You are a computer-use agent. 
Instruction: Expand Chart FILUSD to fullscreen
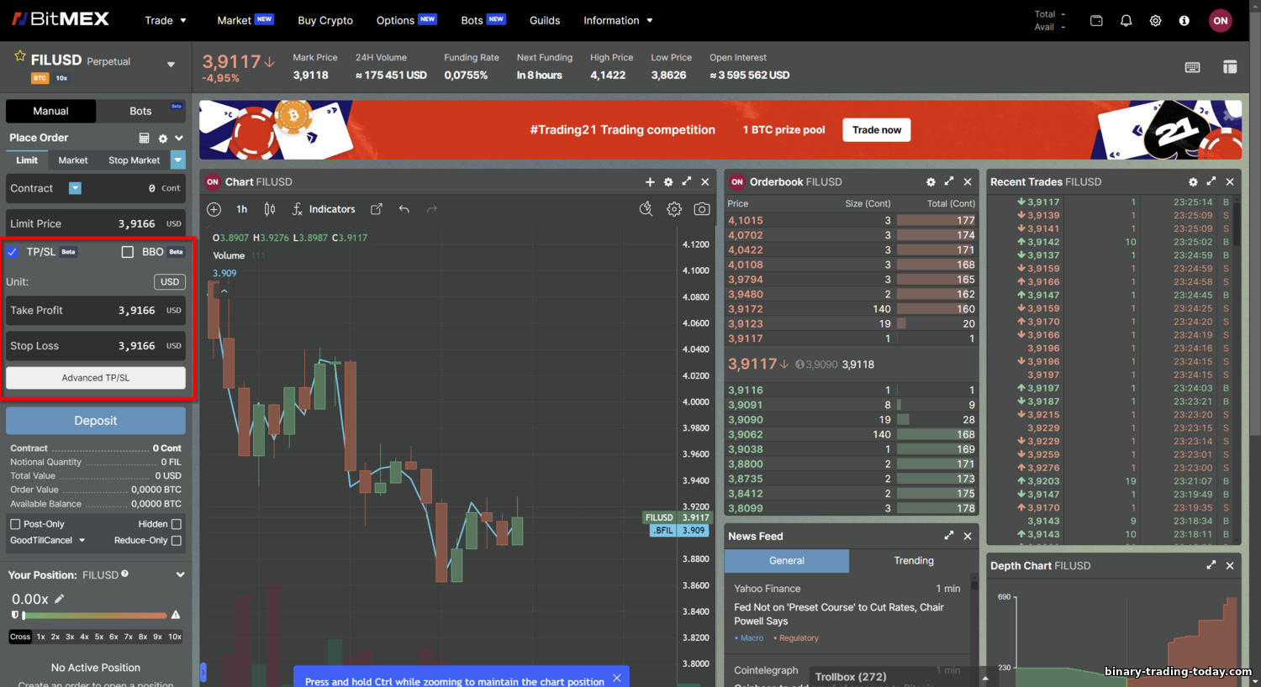687,181
